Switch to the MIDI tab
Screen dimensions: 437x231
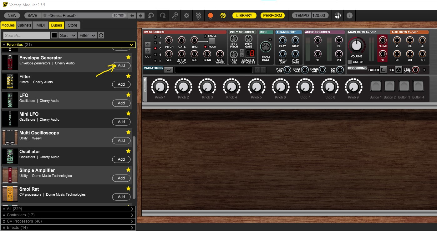pyautogui.click(x=41, y=25)
